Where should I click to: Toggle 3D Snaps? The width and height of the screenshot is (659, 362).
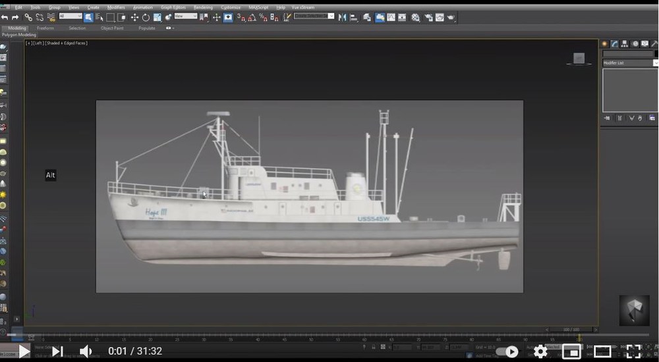241,17
